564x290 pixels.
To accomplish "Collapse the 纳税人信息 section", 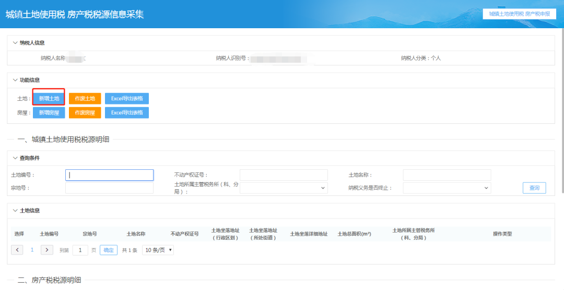I will click(15, 43).
